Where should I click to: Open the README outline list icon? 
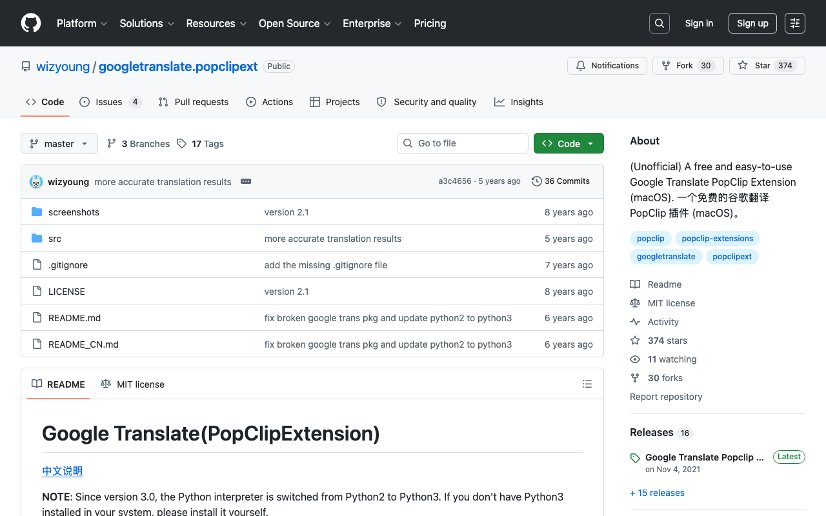tap(587, 384)
